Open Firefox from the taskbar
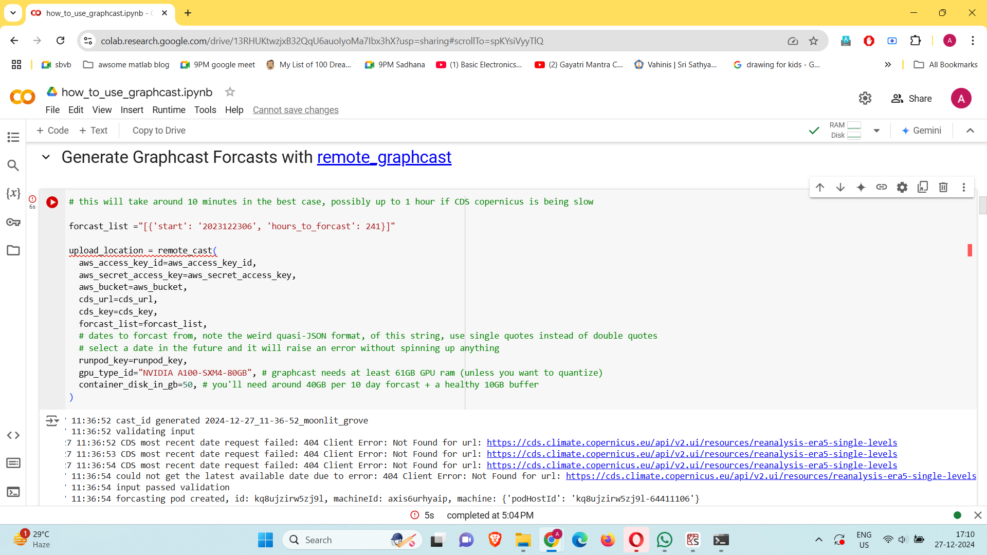 (x=608, y=540)
